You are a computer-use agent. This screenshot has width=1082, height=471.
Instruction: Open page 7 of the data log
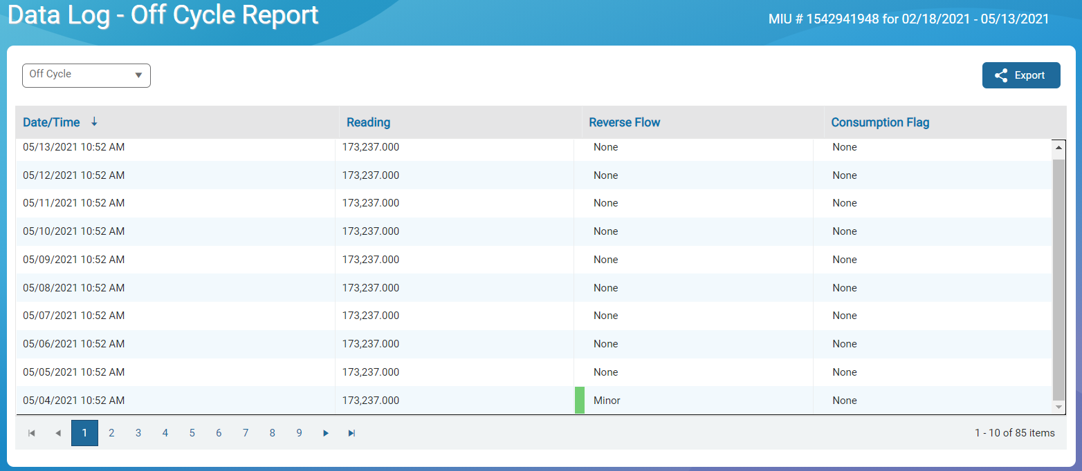tap(246, 433)
